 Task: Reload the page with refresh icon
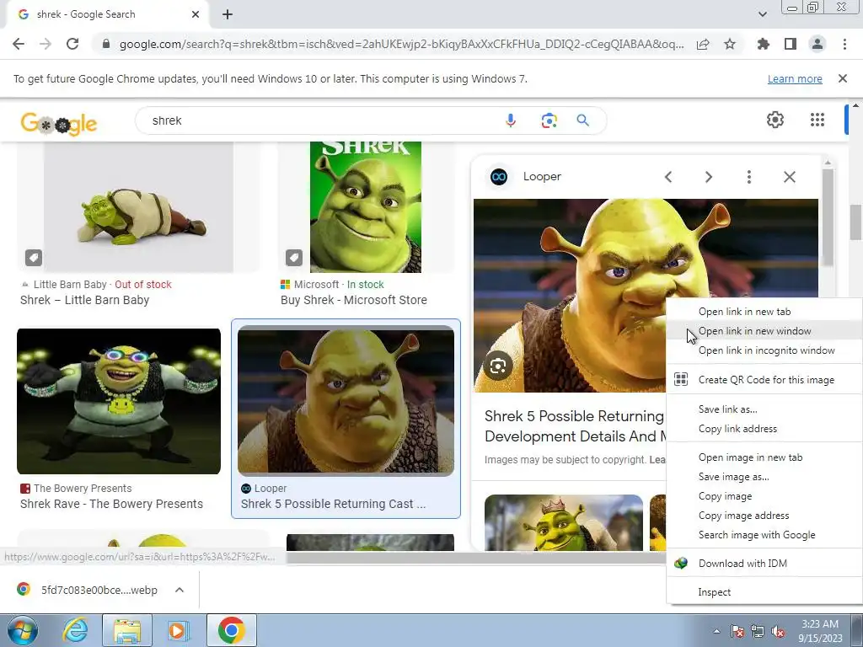pos(72,44)
